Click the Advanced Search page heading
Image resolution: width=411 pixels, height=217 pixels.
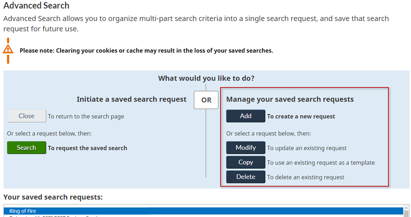(x=36, y=5)
